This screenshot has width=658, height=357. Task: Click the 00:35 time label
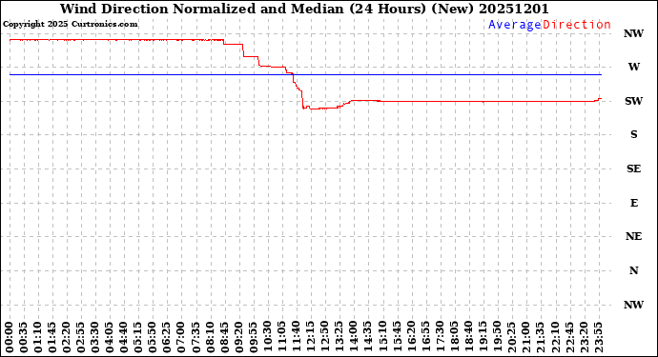(x=24, y=337)
